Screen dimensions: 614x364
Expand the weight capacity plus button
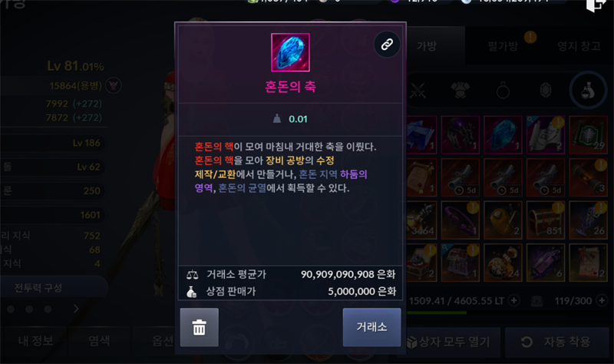click(513, 300)
